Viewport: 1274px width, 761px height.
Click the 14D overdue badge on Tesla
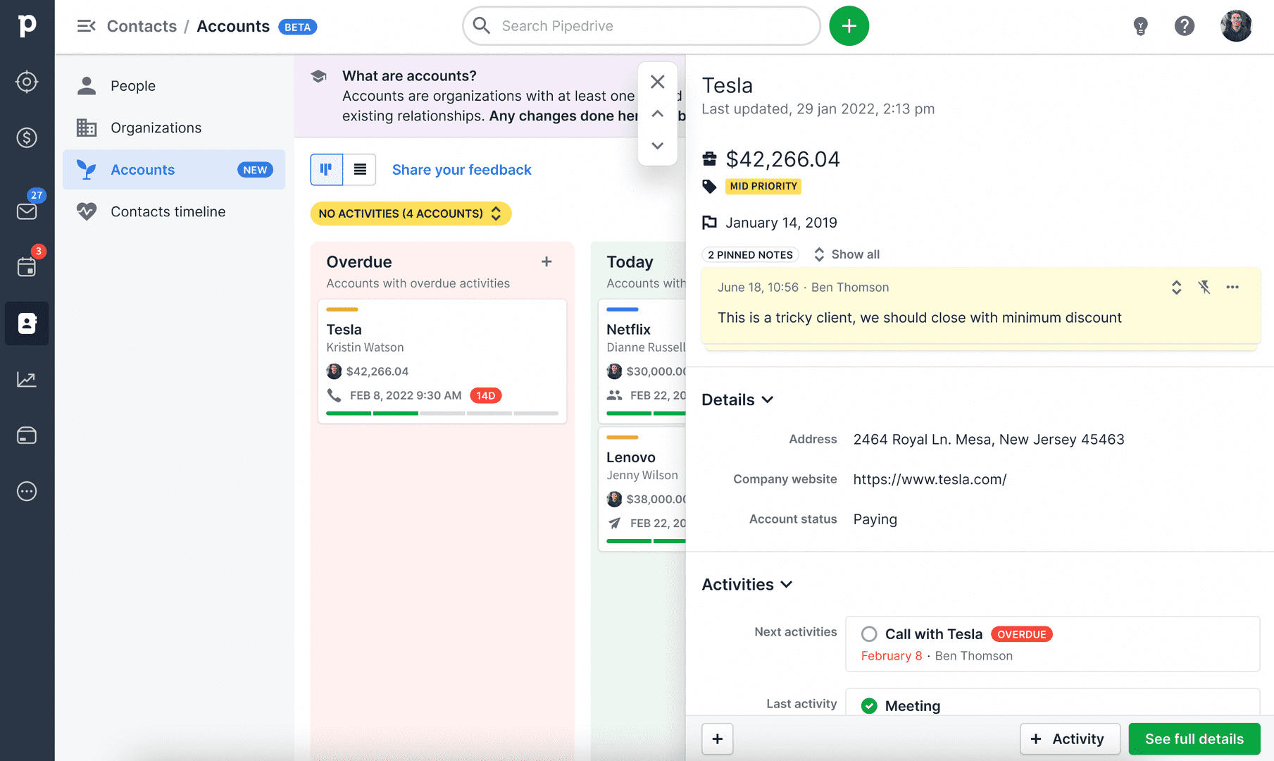486,395
